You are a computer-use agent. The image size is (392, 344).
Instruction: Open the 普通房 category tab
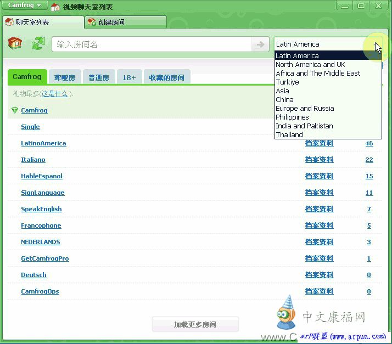[99, 77]
